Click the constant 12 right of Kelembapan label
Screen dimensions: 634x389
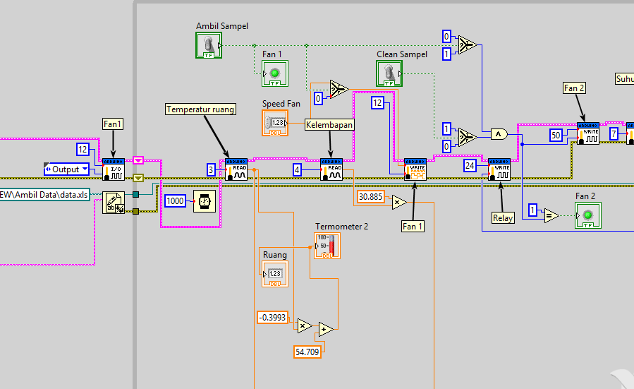pos(377,103)
